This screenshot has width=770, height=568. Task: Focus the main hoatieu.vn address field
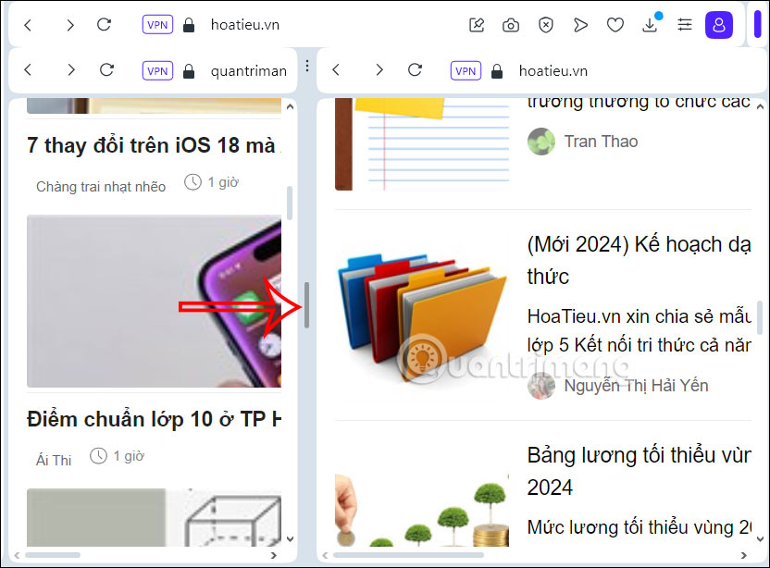coord(245,25)
